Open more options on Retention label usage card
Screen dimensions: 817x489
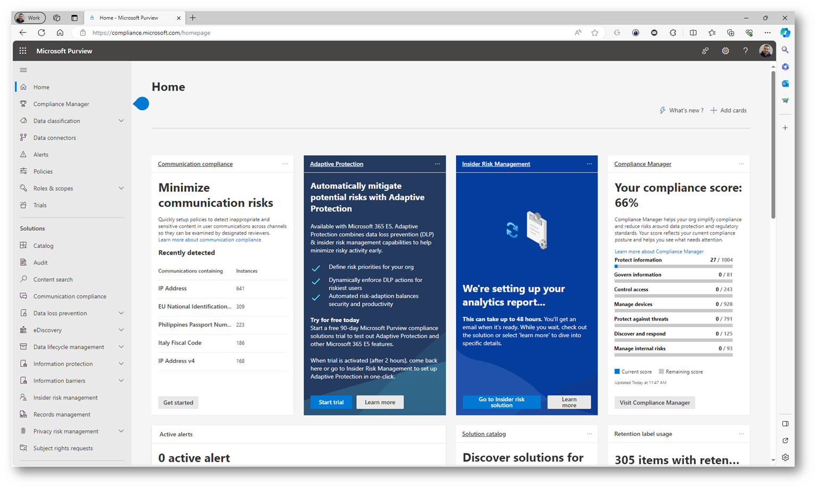[x=741, y=434]
